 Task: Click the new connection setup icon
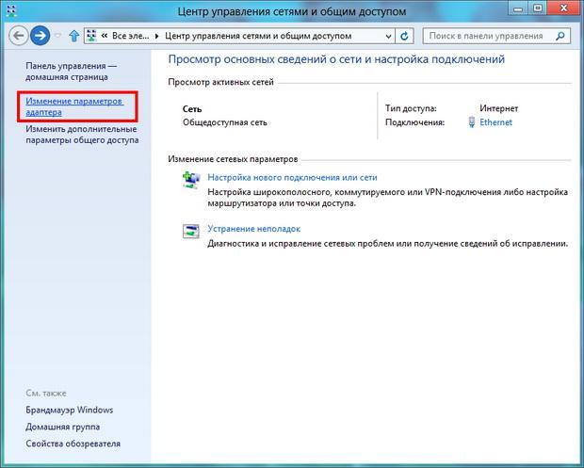(x=191, y=179)
